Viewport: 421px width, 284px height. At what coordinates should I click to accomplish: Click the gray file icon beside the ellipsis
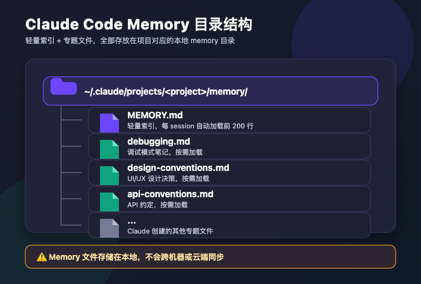pyautogui.click(x=109, y=228)
